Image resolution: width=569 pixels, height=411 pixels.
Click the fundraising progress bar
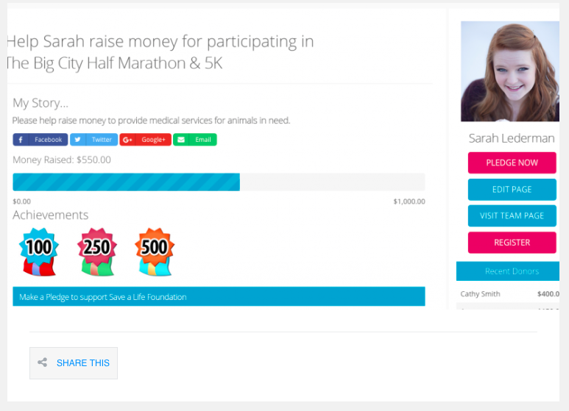pyautogui.click(x=219, y=182)
